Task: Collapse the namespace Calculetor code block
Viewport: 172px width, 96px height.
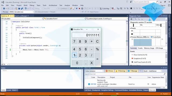Action: pyautogui.click(x=11, y=22)
